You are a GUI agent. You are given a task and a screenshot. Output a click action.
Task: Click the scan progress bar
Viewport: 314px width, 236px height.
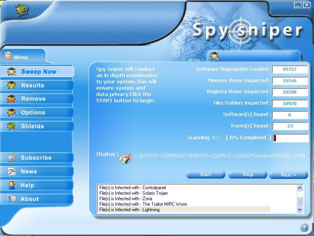point(291,138)
